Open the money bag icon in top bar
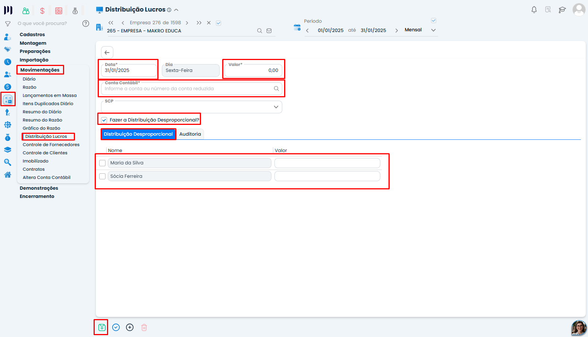The image size is (588, 337). click(x=75, y=11)
